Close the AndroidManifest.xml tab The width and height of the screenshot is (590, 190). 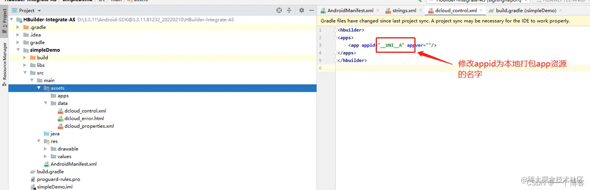click(x=378, y=10)
